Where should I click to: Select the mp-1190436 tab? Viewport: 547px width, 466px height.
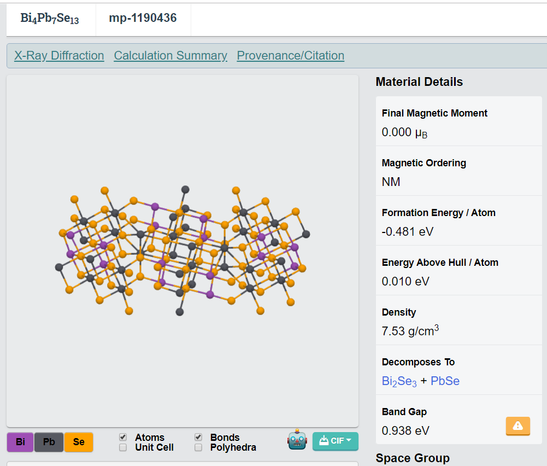tap(143, 18)
